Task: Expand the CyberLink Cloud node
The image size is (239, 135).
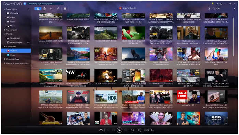Action: [4, 59]
